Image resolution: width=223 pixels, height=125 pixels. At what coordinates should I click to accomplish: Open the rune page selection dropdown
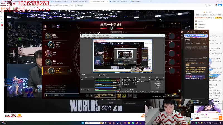pos(105,96)
